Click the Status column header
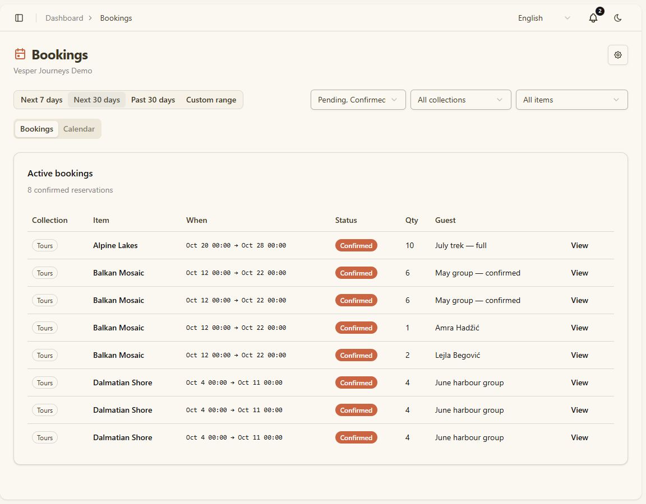This screenshot has width=646, height=504. 346,220
